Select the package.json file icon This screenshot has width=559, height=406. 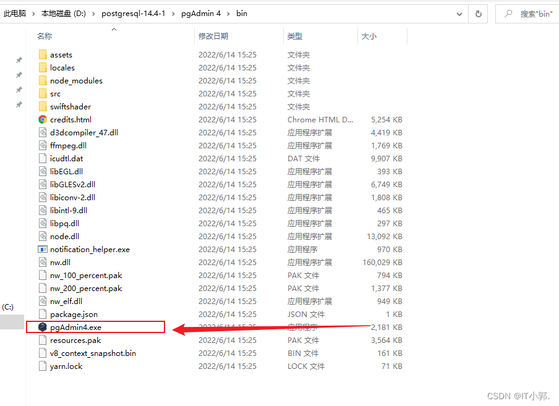[x=43, y=315]
